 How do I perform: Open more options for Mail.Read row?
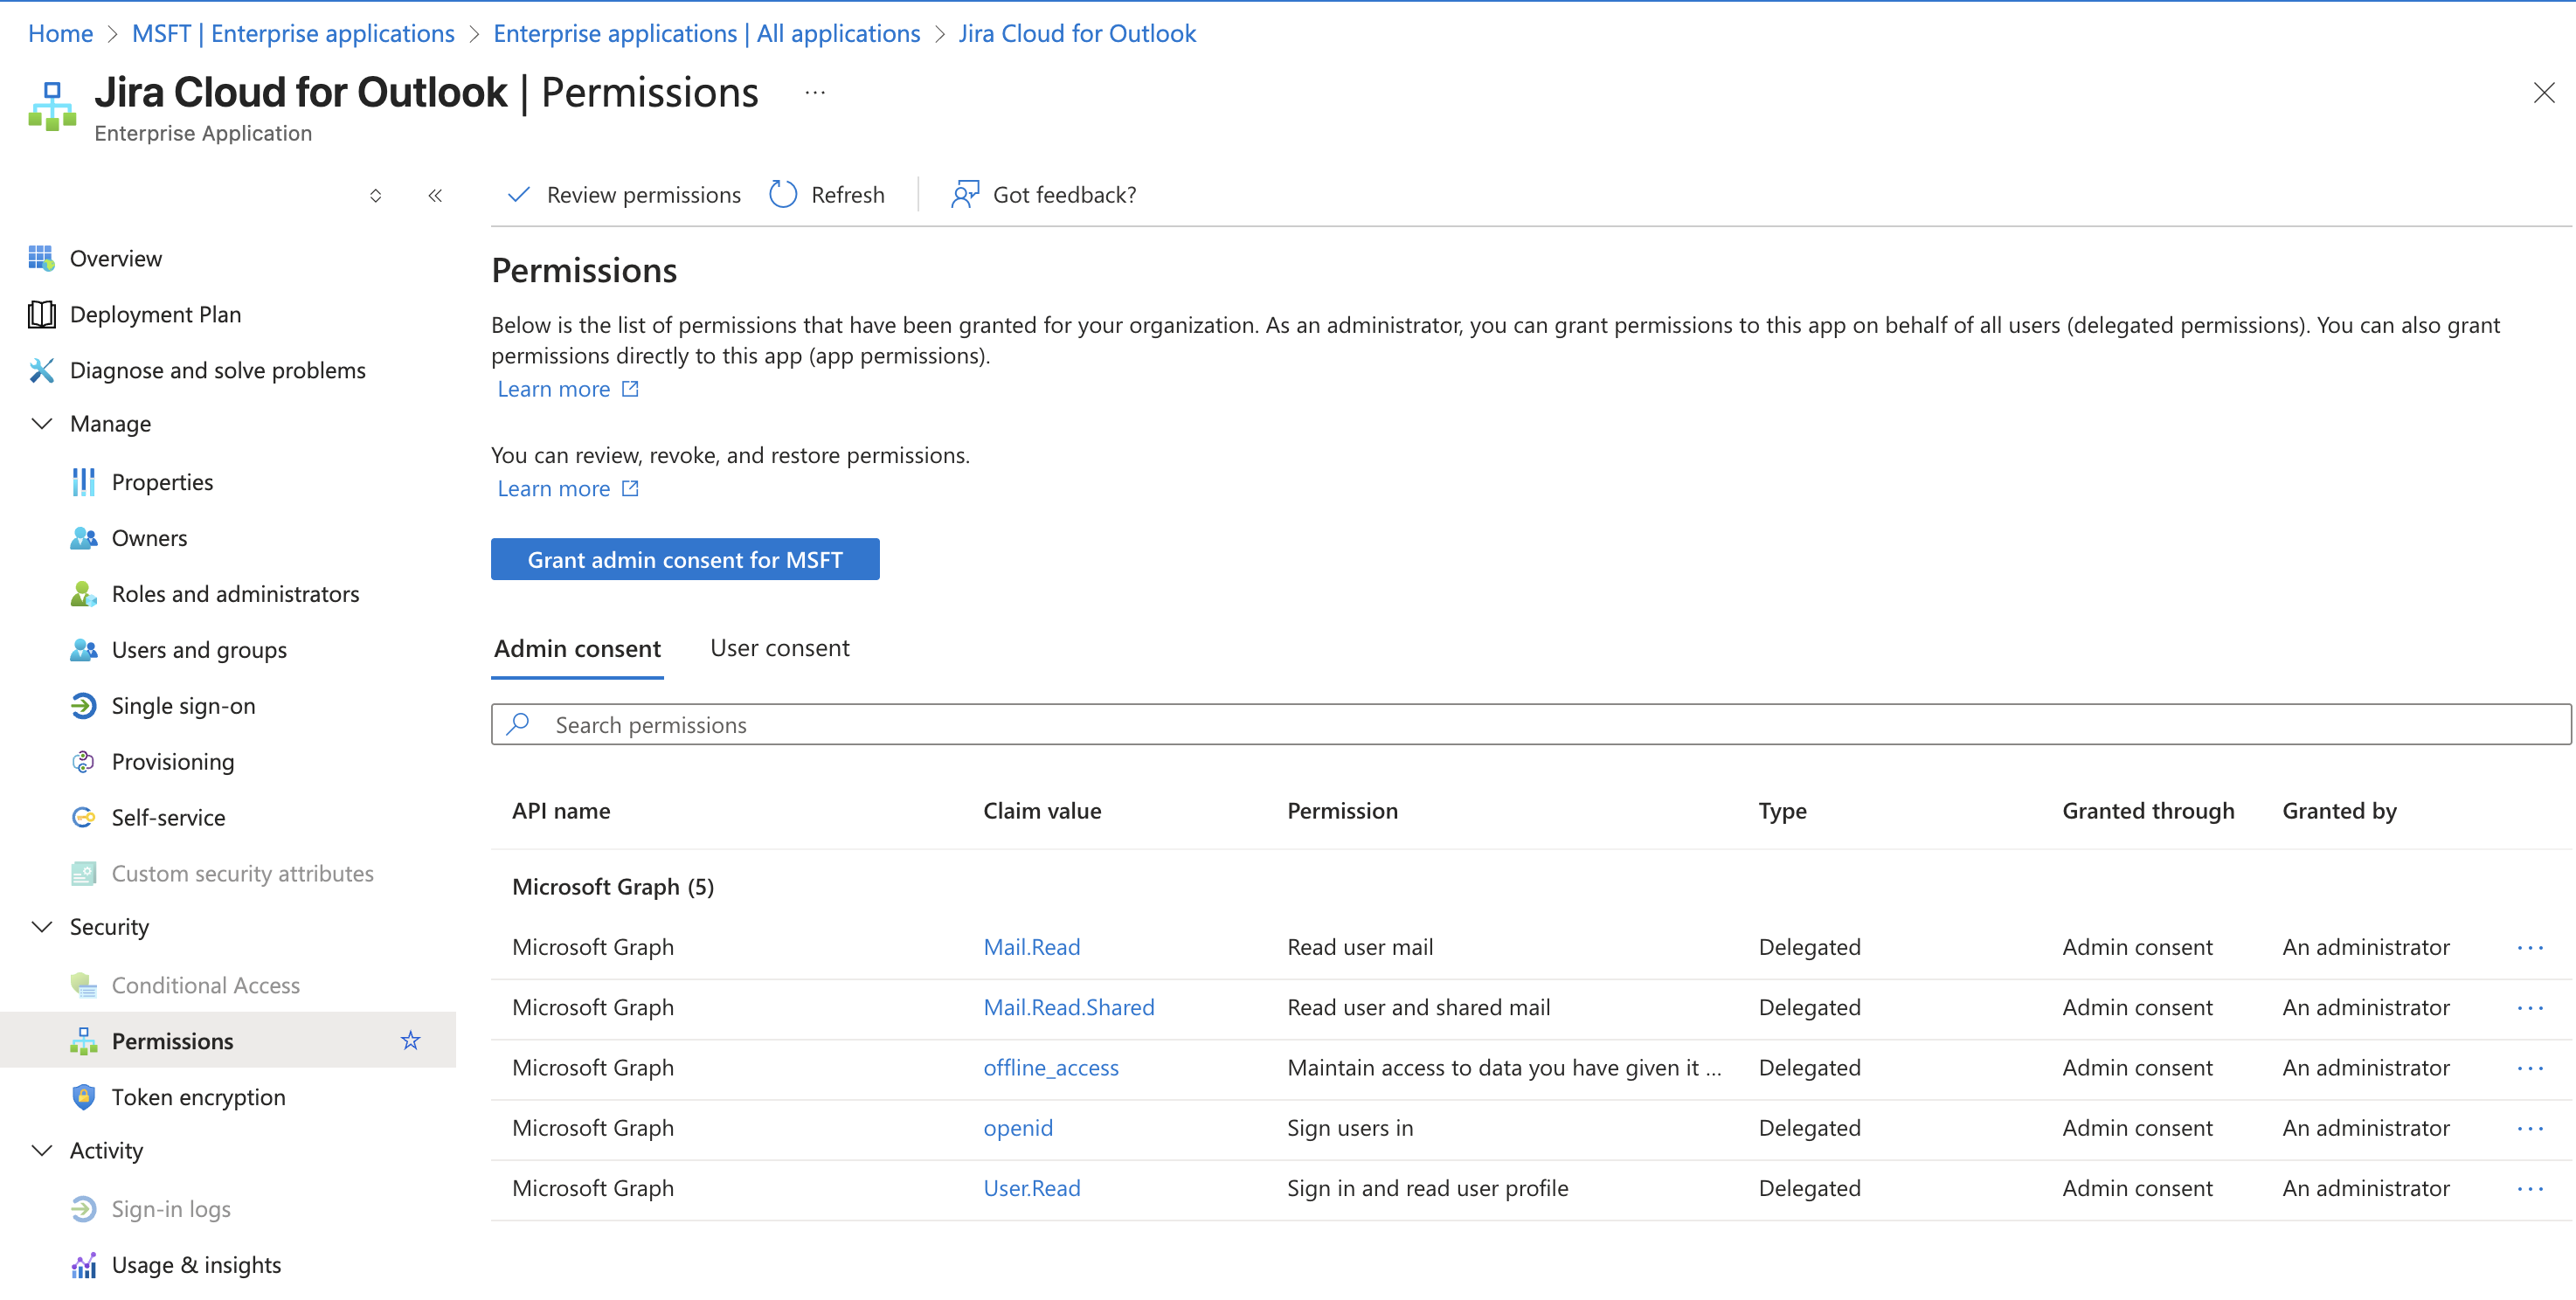pos(2530,947)
